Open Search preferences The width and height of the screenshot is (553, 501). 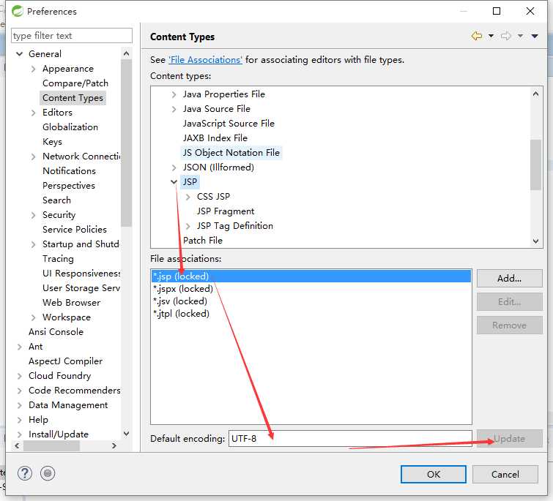pos(56,200)
